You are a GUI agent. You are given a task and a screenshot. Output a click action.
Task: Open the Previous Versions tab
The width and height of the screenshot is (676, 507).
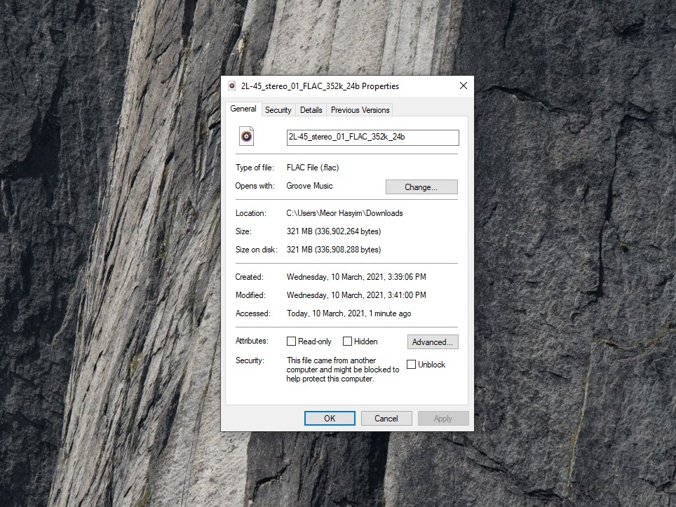(360, 110)
